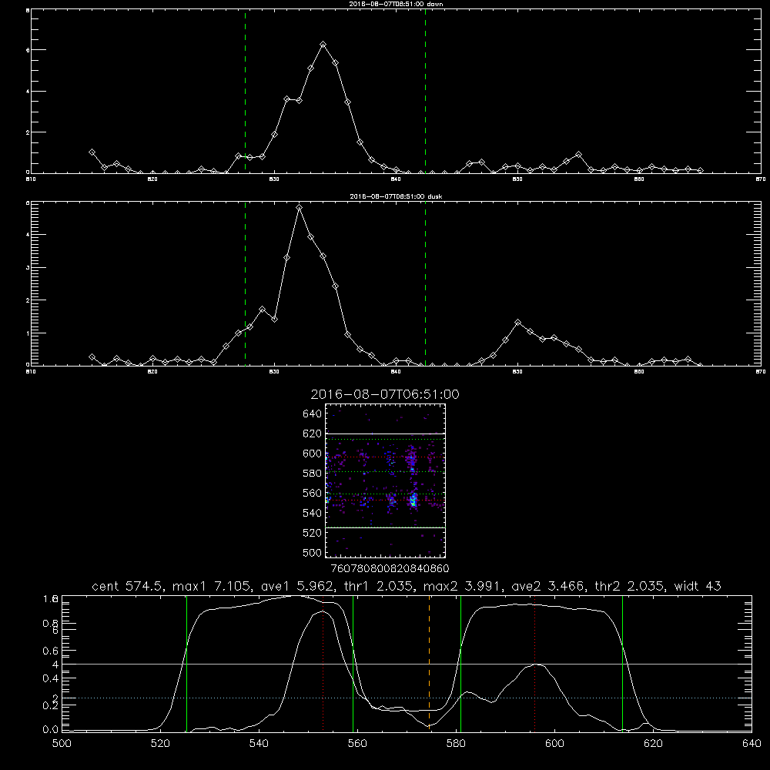
Task: Click the 580 label on bottom plot x-axis
Action: click(456, 744)
